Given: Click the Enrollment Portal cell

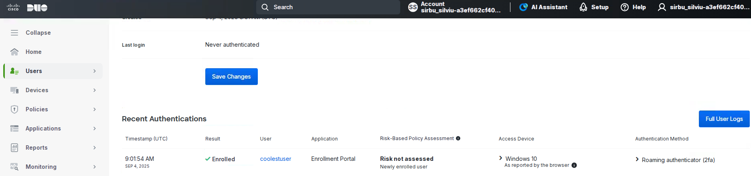Looking at the screenshot, I should click(x=333, y=159).
